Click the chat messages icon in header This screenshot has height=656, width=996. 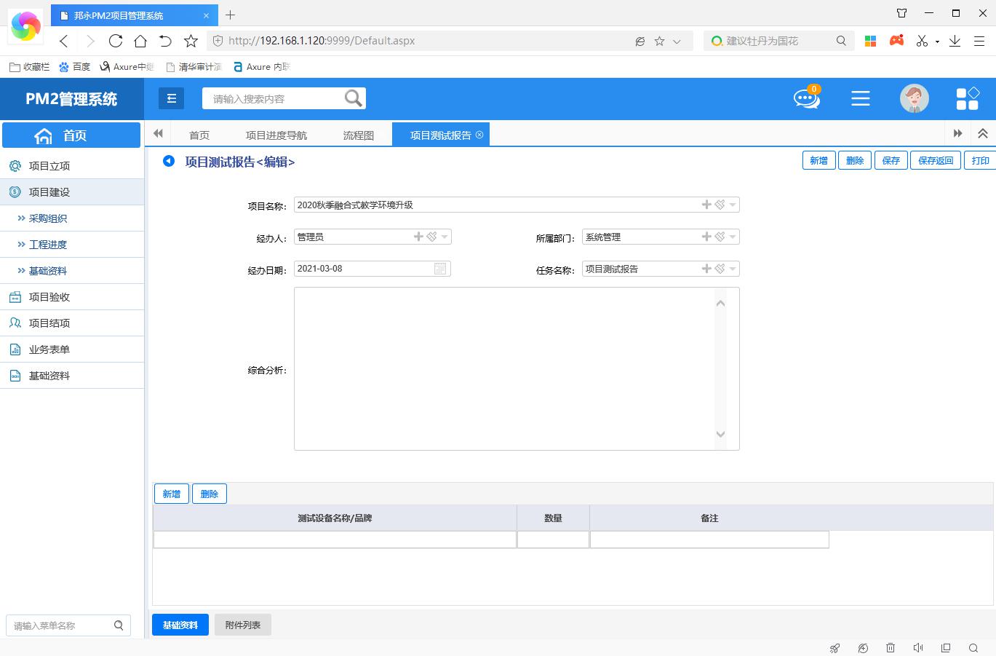pyautogui.click(x=806, y=98)
